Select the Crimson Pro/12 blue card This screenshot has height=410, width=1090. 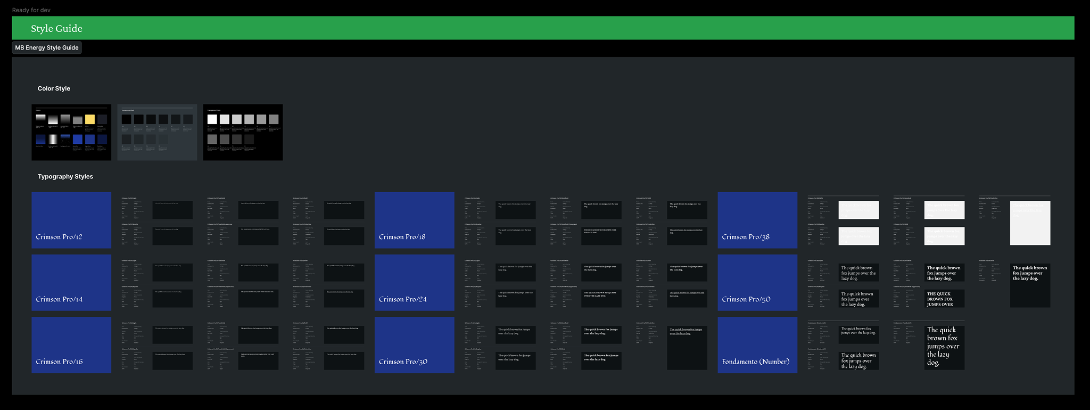click(71, 220)
